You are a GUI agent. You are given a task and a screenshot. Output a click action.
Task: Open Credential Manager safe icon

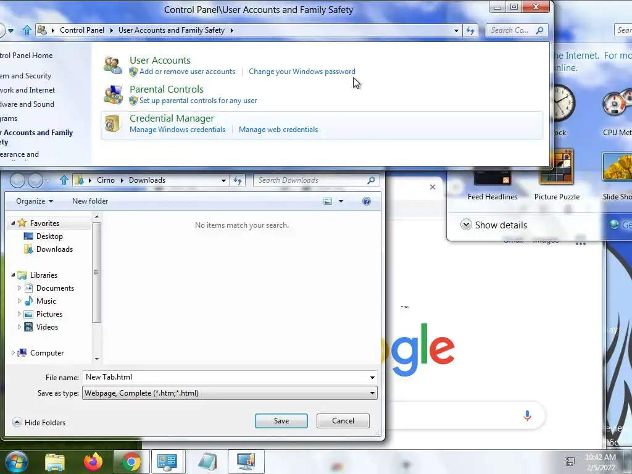click(x=113, y=123)
